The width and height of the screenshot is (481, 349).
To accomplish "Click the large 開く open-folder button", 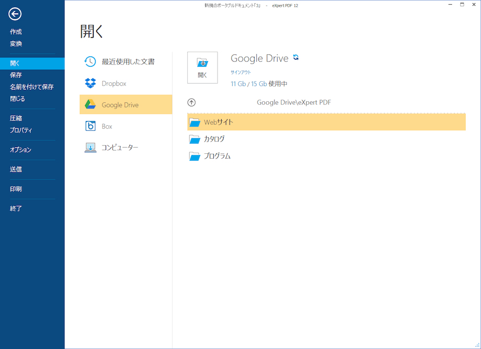I will pos(202,68).
